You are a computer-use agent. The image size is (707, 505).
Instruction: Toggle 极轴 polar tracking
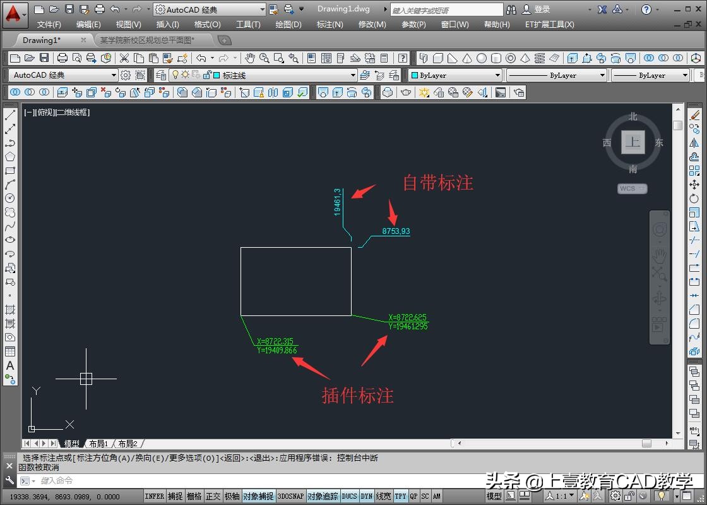tap(232, 496)
